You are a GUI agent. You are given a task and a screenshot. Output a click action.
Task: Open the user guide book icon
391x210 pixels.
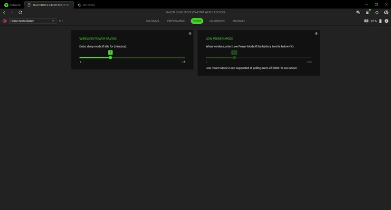(x=366, y=21)
